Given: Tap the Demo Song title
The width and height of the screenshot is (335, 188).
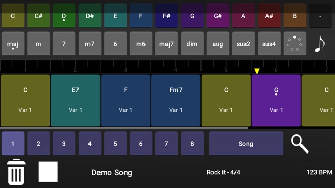Looking at the screenshot, I should 111,172.
